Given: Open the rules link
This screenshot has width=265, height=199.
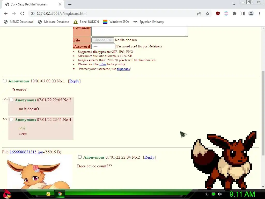Looking at the screenshot, I should [x=103, y=64].
